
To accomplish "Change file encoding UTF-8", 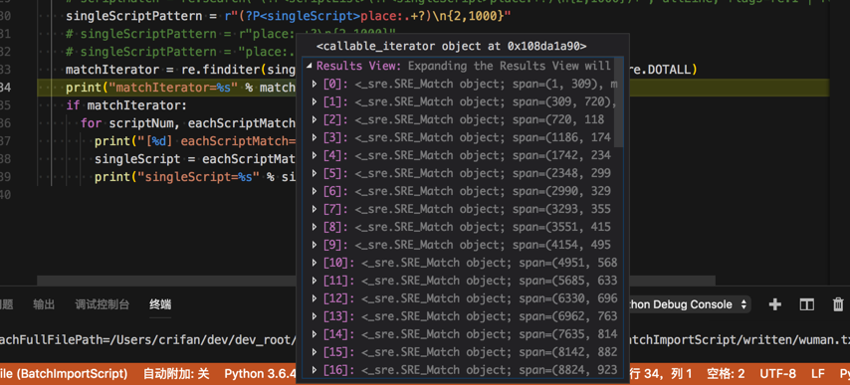I will [x=778, y=374].
